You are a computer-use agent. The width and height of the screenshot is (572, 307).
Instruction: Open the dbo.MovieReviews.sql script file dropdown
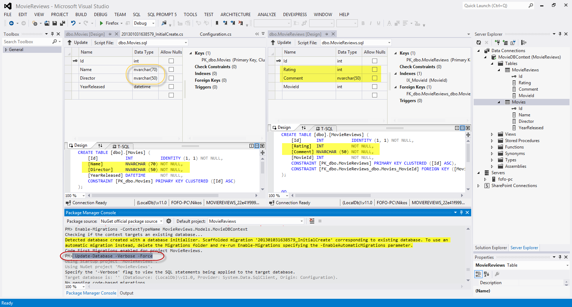tap(389, 42)
